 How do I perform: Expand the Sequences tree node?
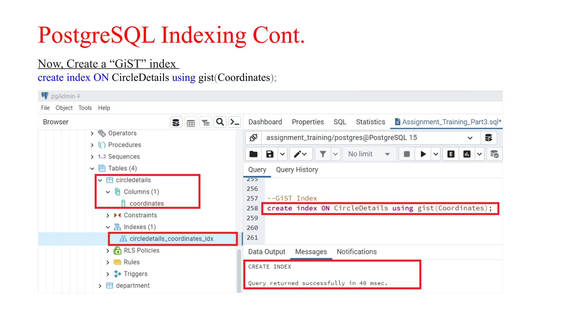92,157
